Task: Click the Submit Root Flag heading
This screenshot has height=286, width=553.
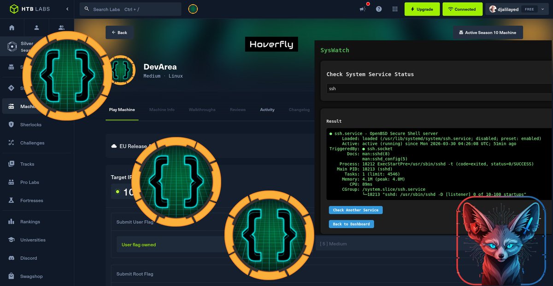Action: pyautogui.click(x=135, y=274)
